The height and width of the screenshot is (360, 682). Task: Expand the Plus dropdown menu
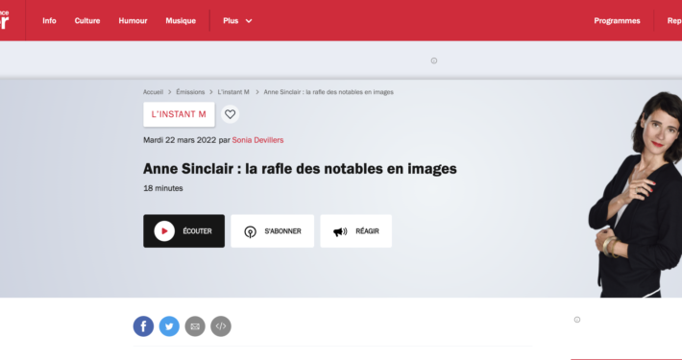pos(237,21)
